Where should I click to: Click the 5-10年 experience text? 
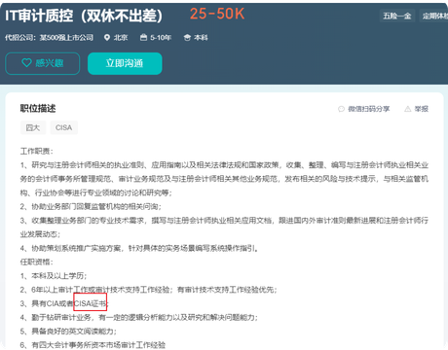[x=161, y=38]
